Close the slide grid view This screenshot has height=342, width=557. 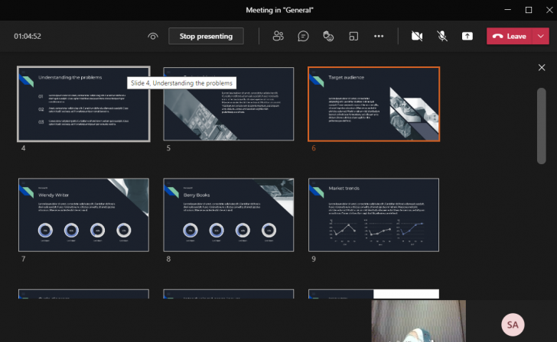pos(542,68)
